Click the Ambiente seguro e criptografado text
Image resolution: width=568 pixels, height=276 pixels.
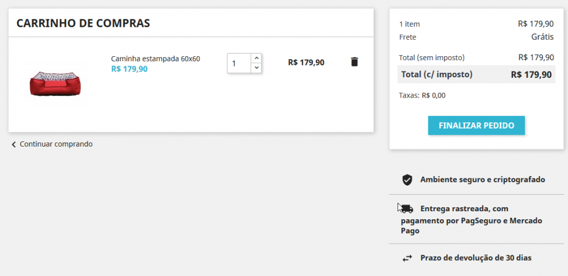(x=482, y=179)
